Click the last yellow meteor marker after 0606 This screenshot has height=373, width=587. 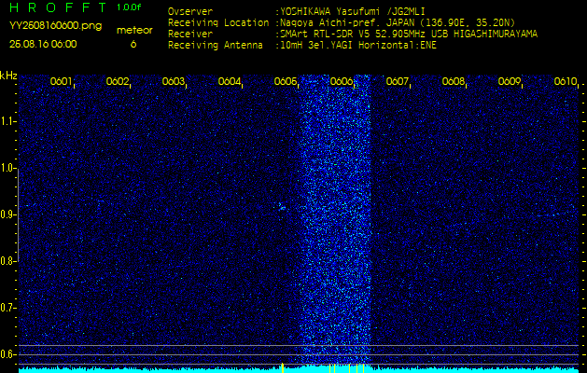tap(363, 368)
